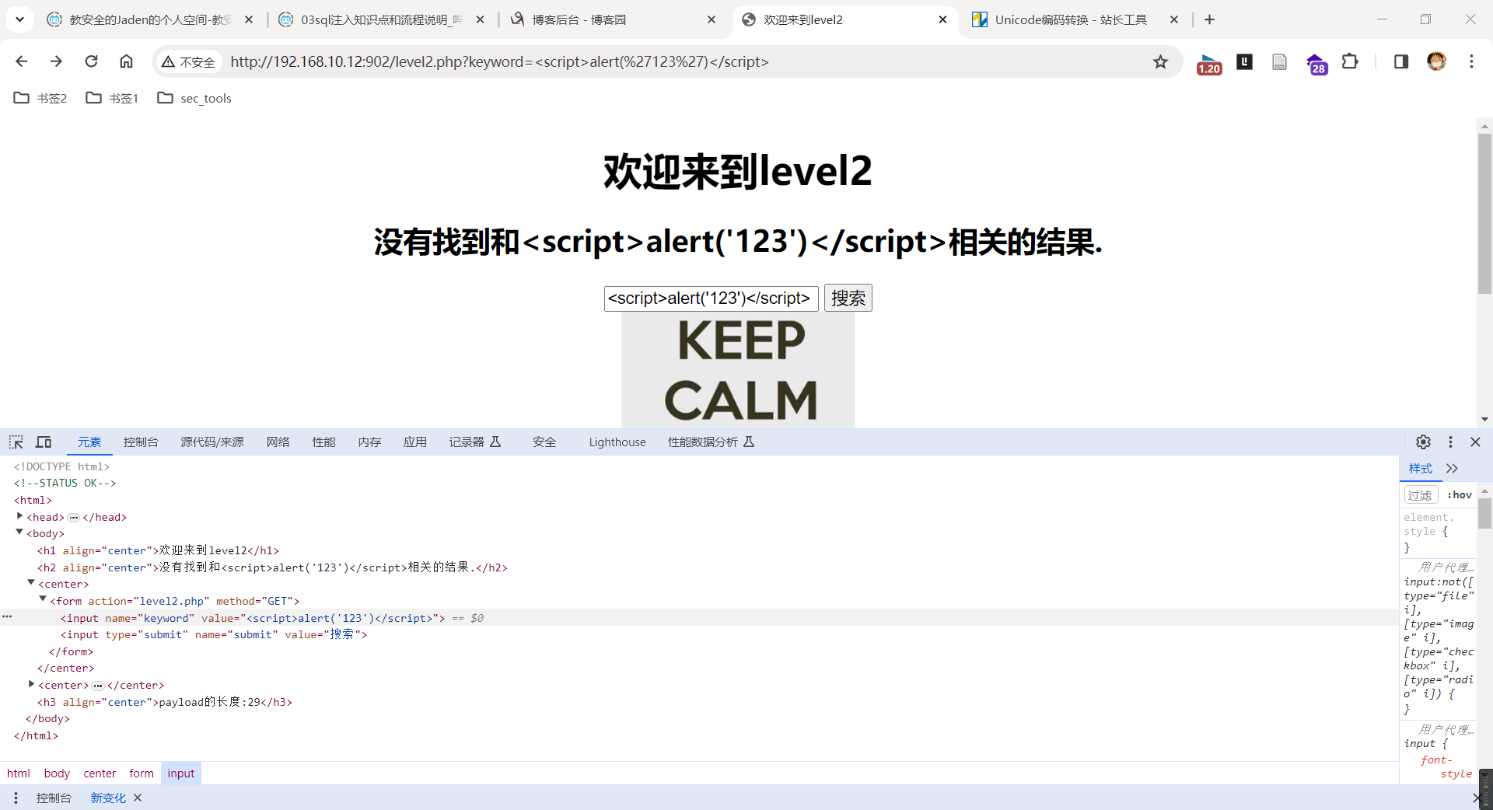
Task: Collapse the first center element node
Action: pos(31,582)
